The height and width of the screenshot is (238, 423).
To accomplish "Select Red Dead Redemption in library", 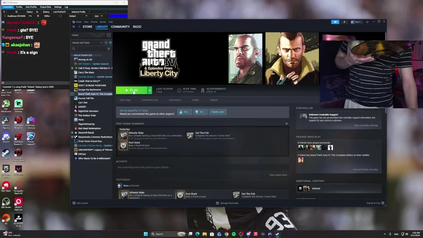I will pos(89,128).
